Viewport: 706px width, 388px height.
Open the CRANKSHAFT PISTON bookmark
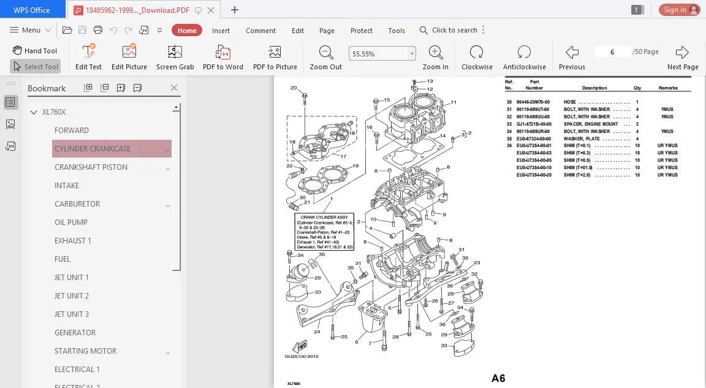click(x=91, y=167)
